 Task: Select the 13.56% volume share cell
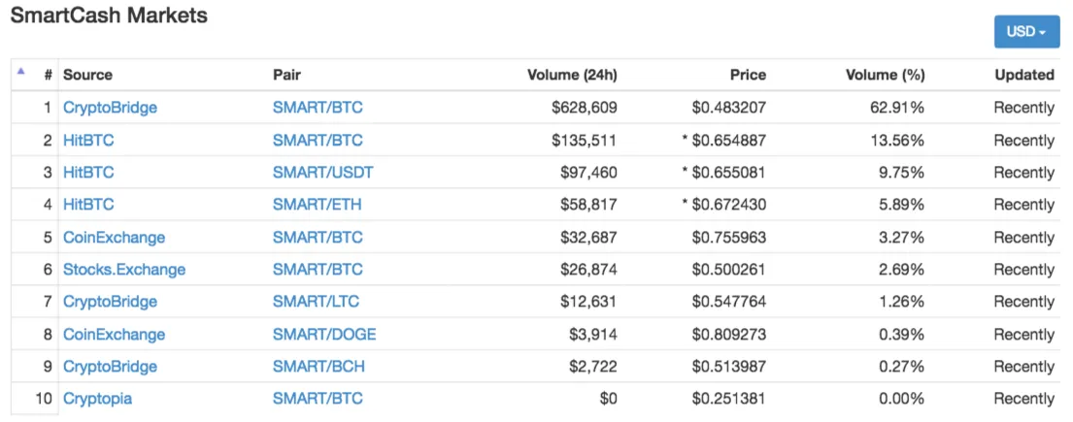(897, 141)
